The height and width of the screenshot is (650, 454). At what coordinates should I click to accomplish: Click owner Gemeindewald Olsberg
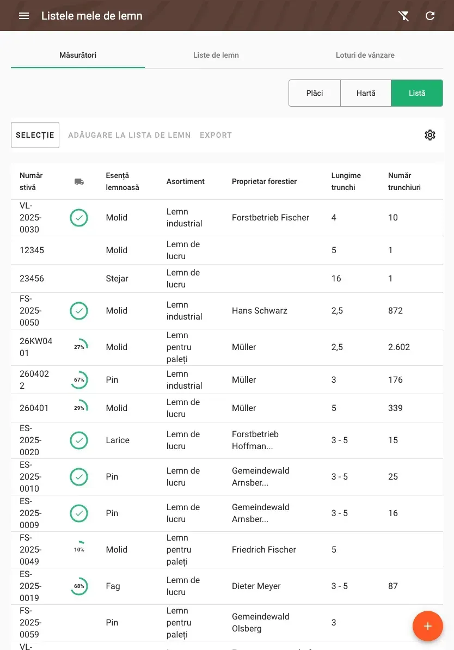point(260,623)
